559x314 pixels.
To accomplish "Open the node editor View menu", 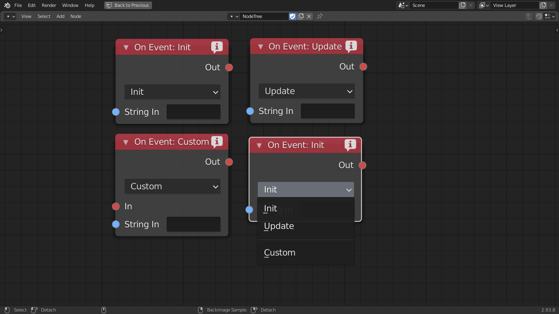I will (x=26, y=16).
